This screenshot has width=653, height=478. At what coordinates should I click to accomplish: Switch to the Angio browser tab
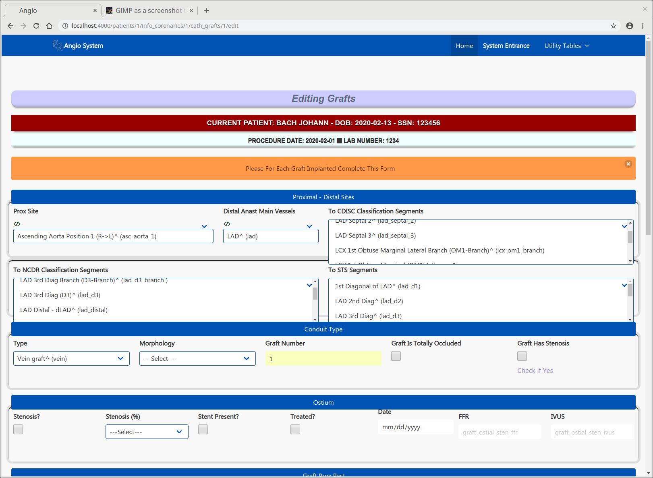(52, 10)
